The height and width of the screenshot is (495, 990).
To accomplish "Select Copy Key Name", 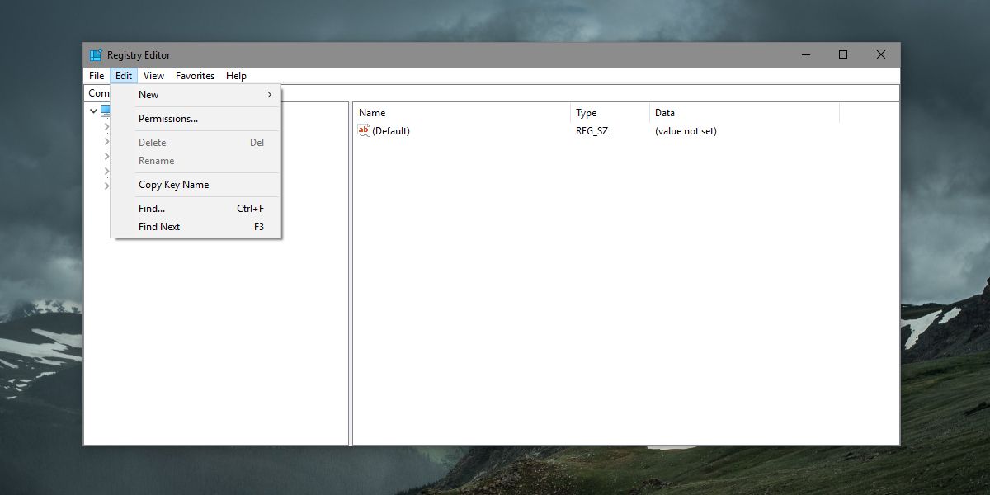I will pyautogui.click(x=174, y=185).
